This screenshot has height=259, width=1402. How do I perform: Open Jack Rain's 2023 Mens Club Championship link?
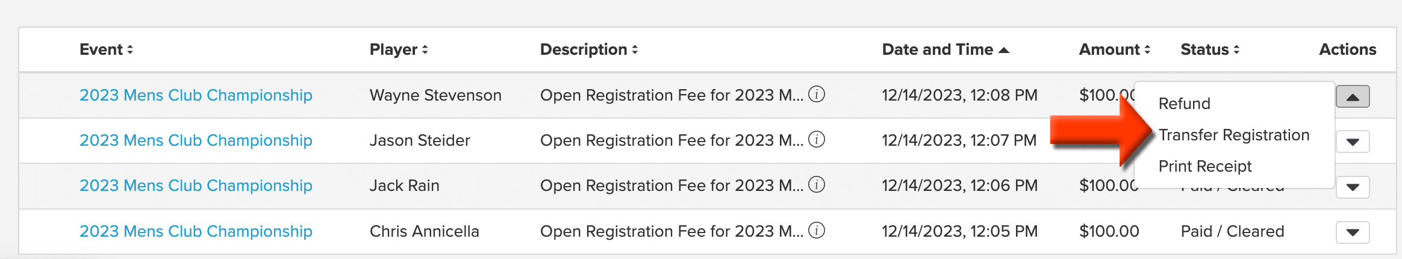[x=196, y=186]
